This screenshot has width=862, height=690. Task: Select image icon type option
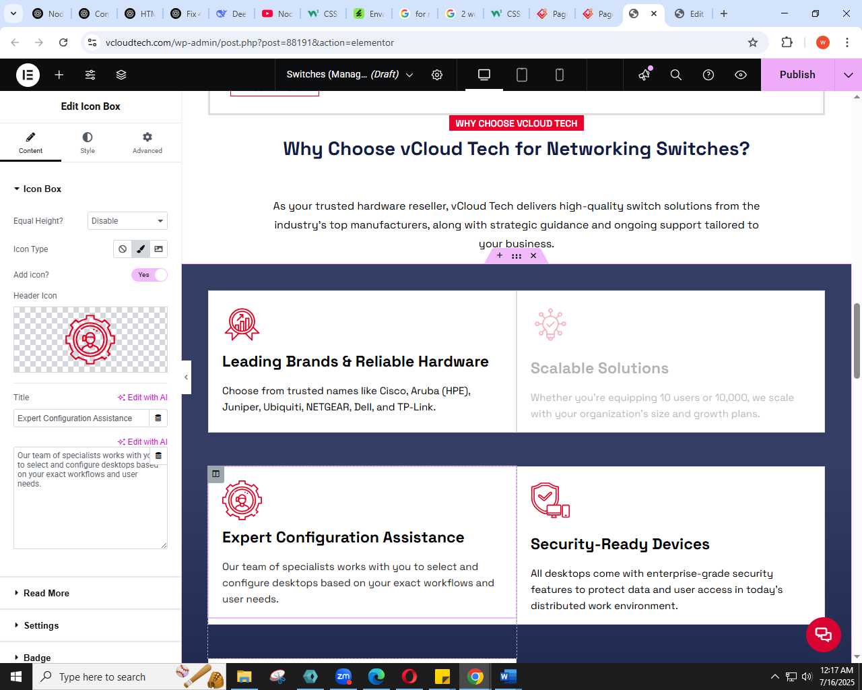[159, 249]
